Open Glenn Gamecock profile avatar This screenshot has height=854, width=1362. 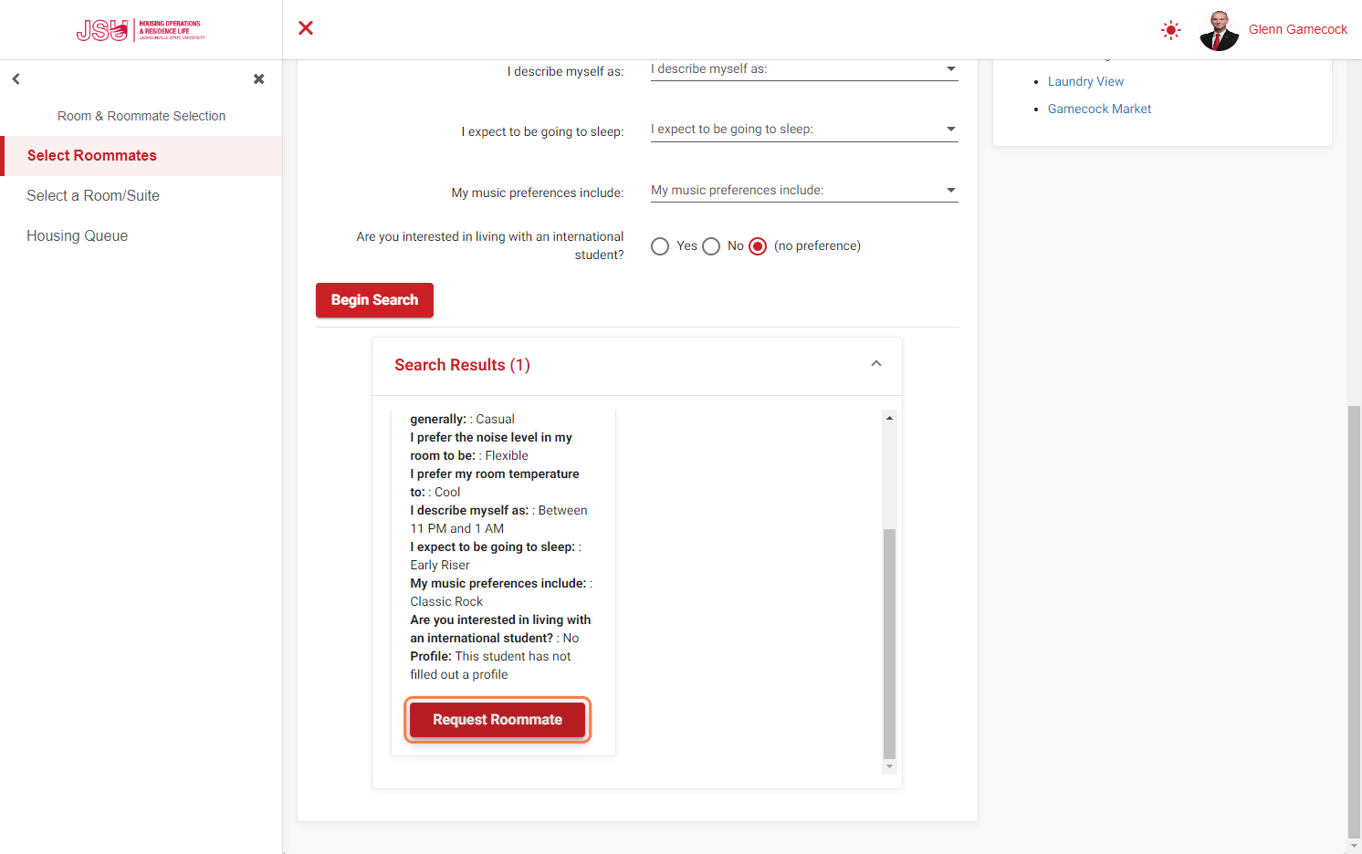1219,30
